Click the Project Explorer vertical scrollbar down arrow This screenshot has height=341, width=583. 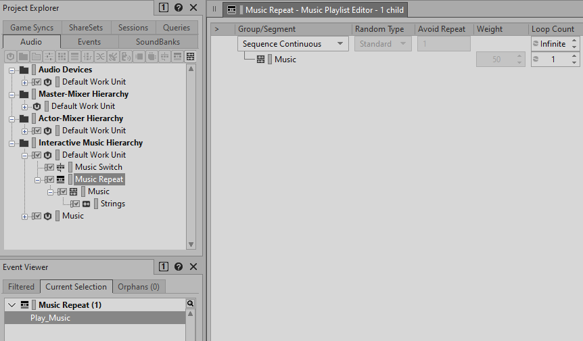tap(191, 245)
